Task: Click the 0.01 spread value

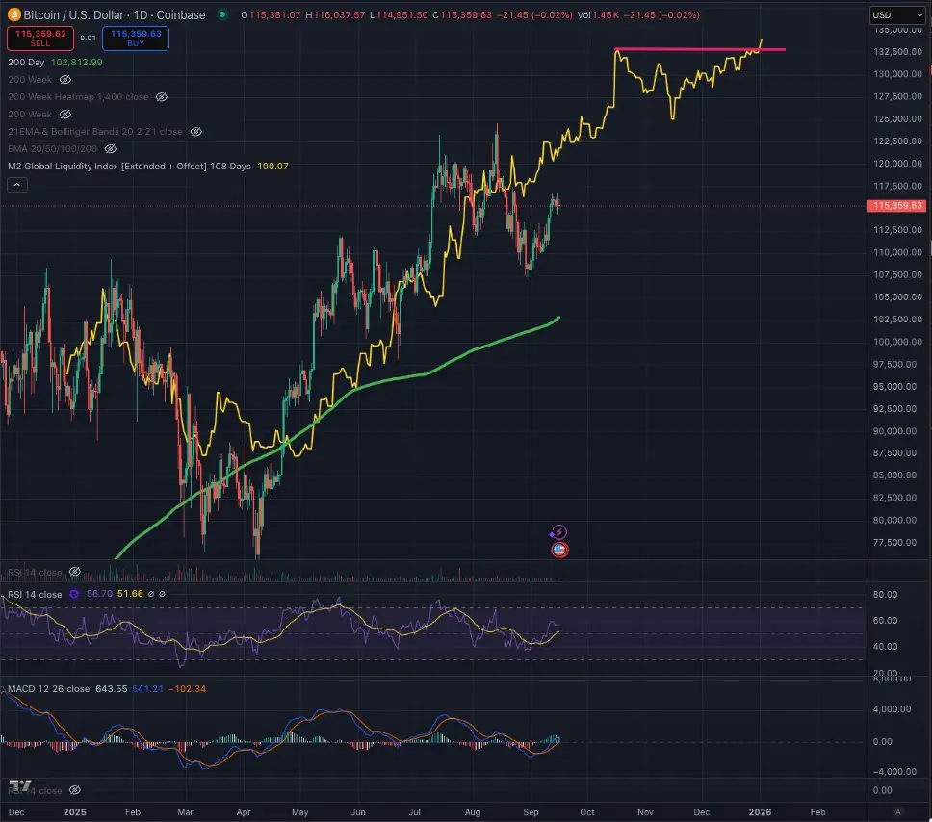Action: tap(88, 39)
